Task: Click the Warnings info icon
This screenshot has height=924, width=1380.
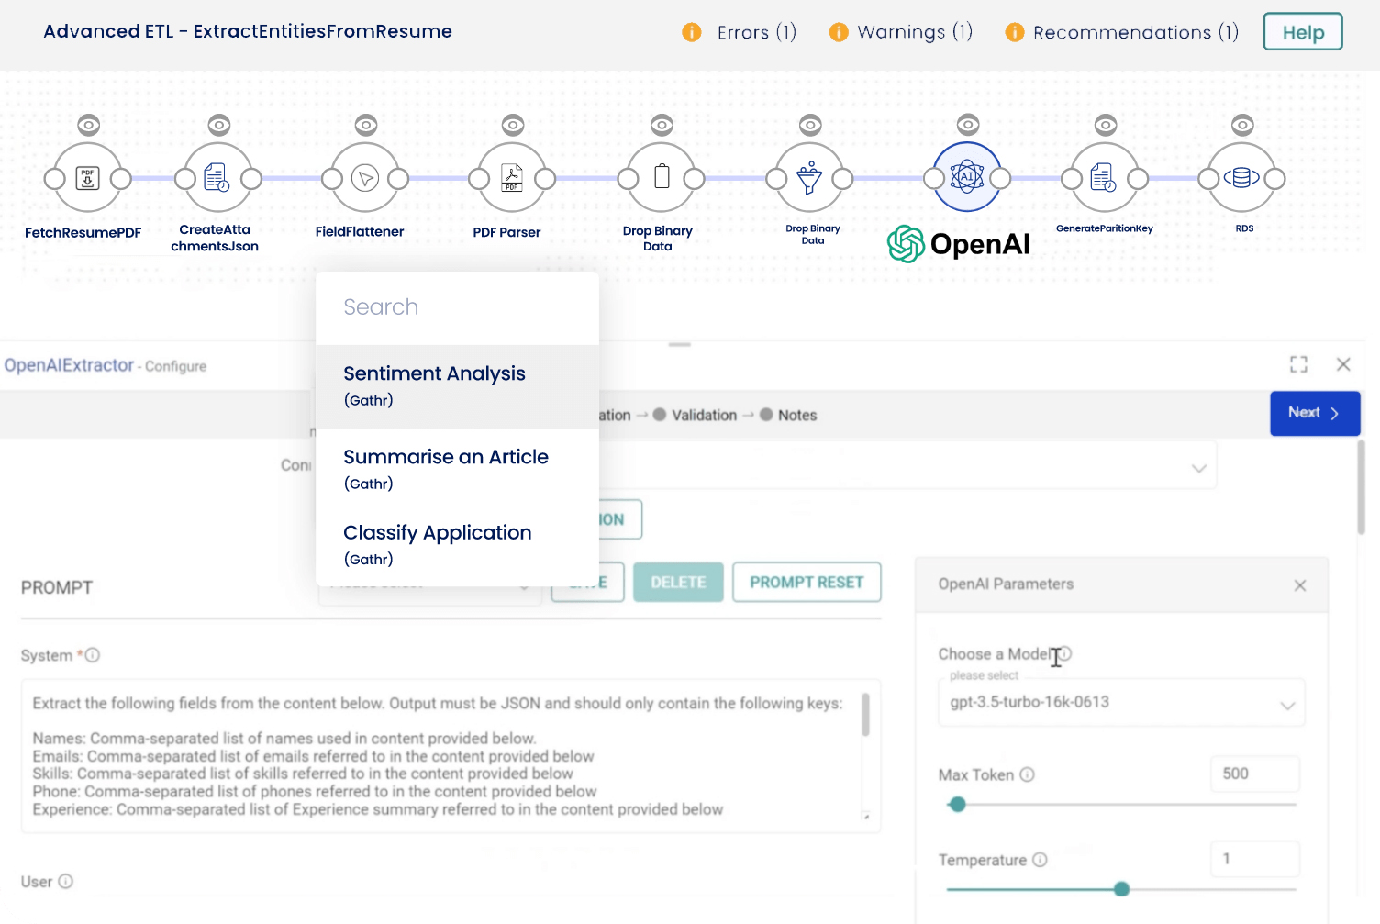Action: click(839, 32)
